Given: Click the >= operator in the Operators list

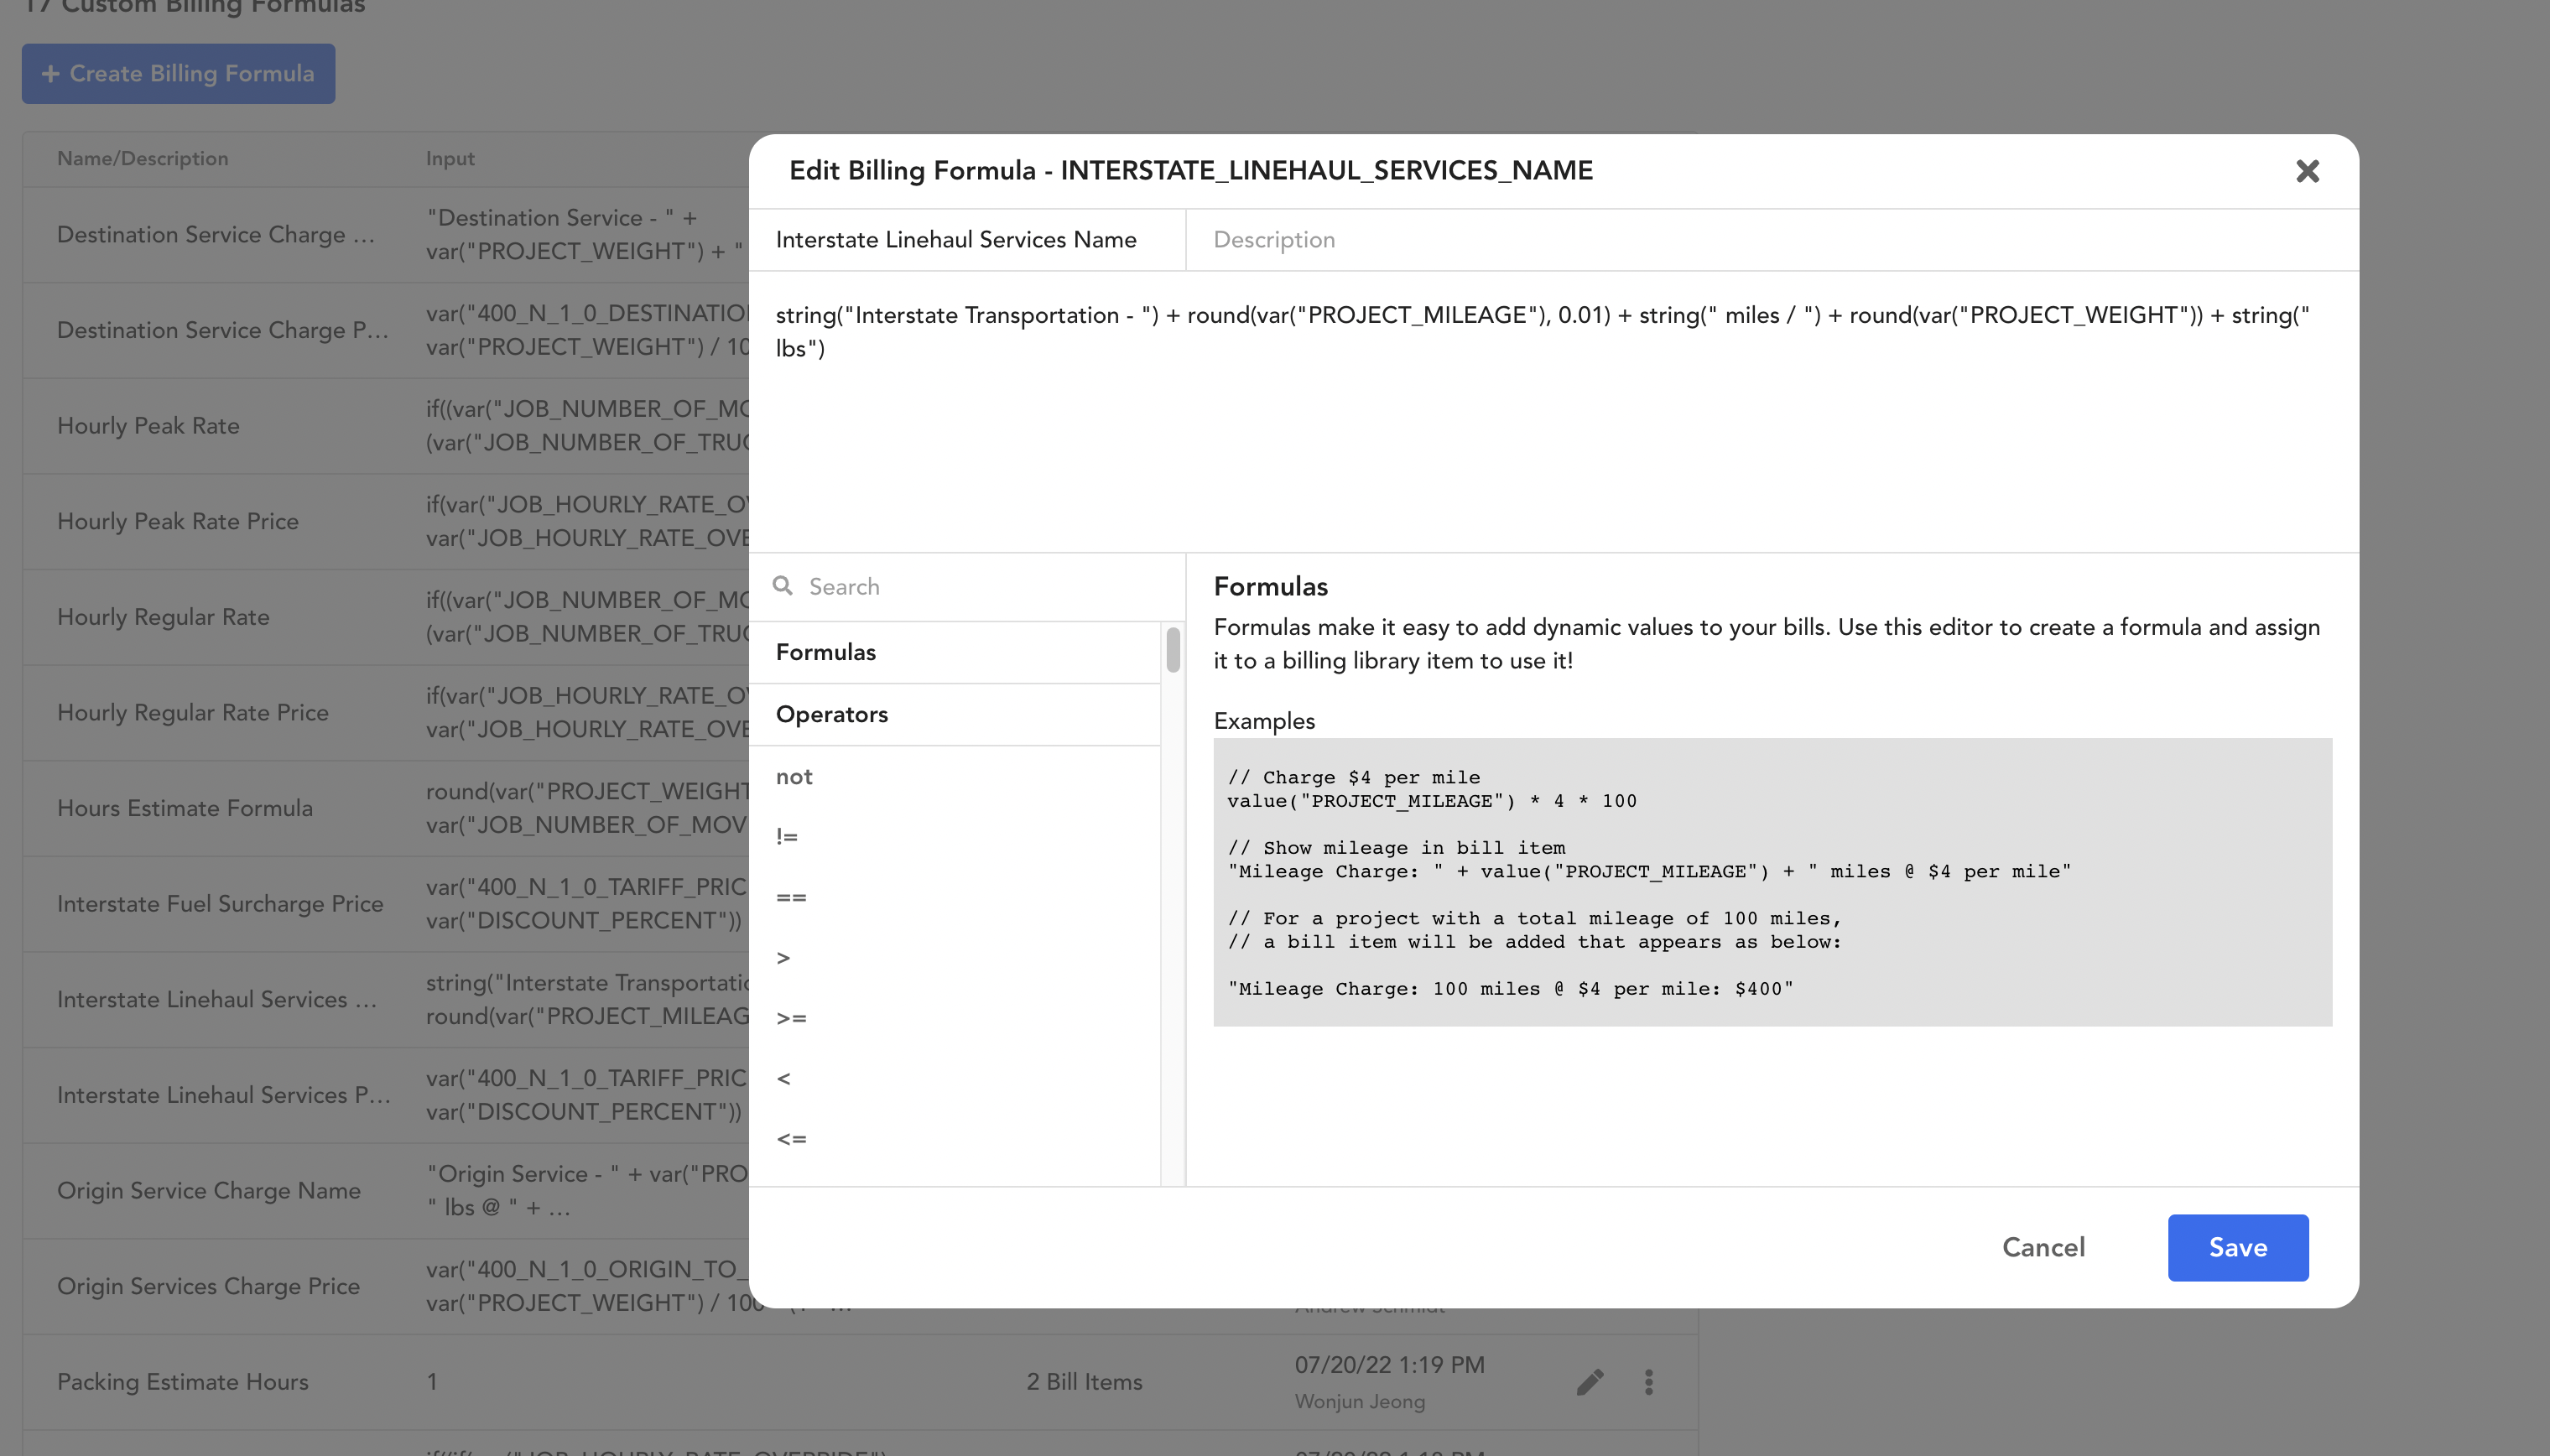Looking at the screenshot, I should pos(794,1018).
